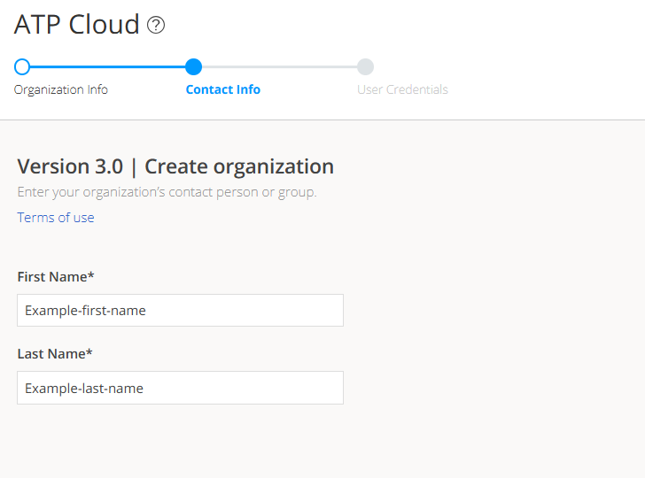This screenshot has height=478, width=645.
Task: Click the "Create organization" heading text
Action: (x=239, y=166)
